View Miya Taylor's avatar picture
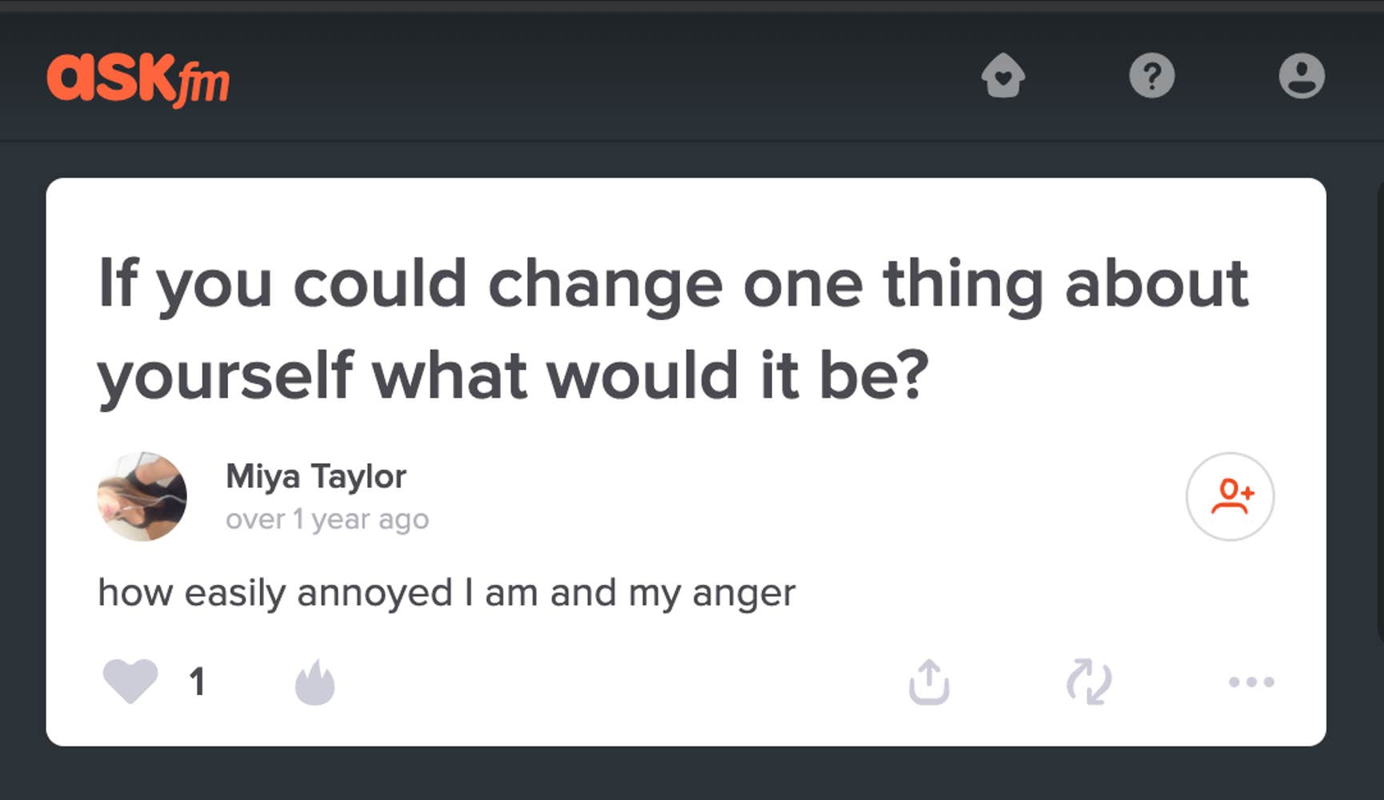The height and width of the screenshot is (800, 1384). [x=142, y=496]
